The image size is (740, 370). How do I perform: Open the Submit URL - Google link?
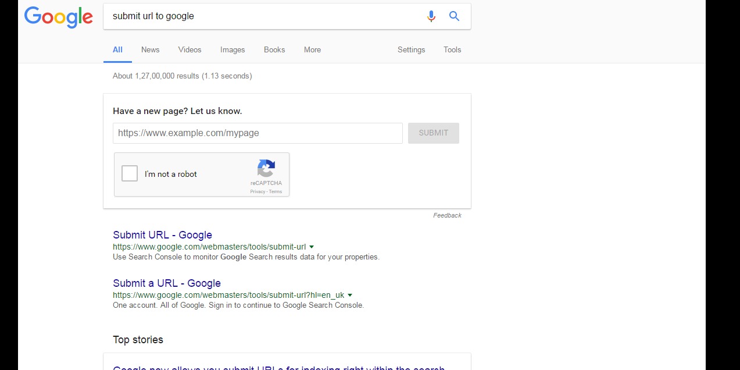[x=162, y=235]
